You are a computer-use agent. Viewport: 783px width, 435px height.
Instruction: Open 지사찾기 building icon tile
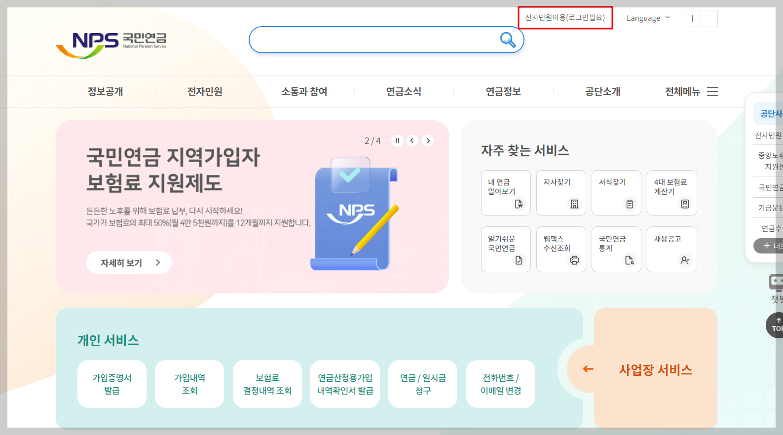pyautogui.click(x=561, y=193)
